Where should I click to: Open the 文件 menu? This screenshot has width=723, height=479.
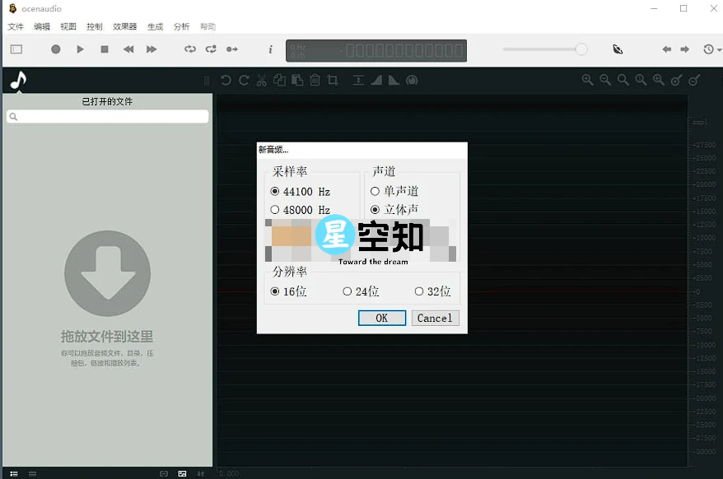15,26
